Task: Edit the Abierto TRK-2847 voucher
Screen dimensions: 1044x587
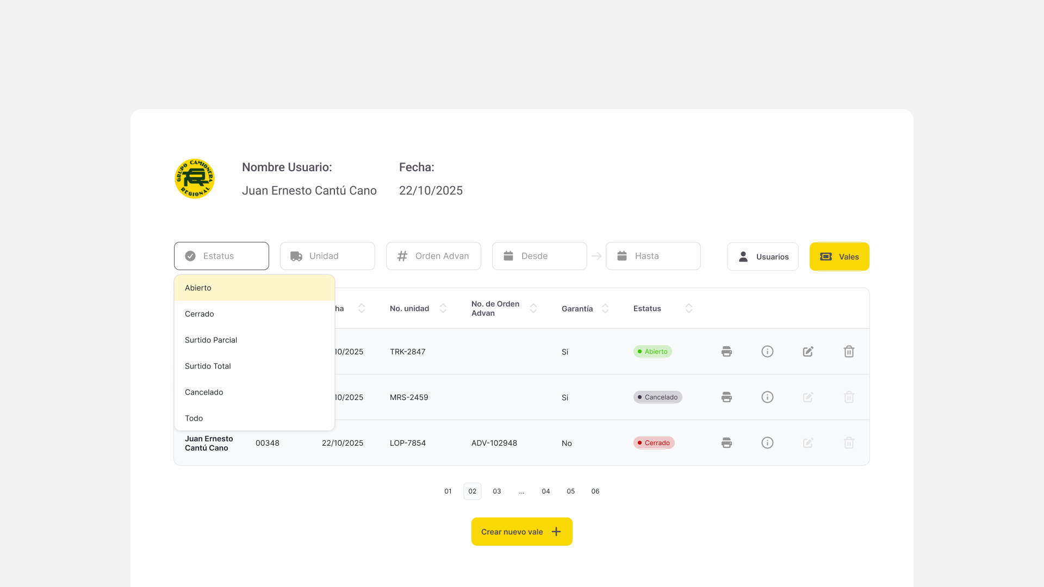Action: (808, 352)
